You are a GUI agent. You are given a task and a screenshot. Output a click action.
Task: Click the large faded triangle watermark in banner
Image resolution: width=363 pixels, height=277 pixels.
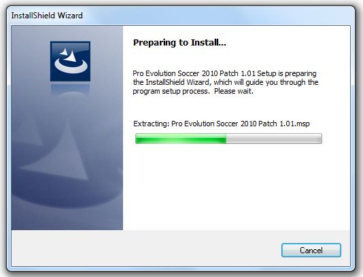point(58,150)
